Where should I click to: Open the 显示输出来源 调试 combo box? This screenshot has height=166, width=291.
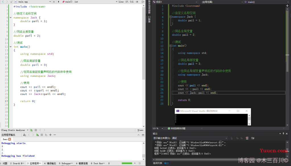199,138
